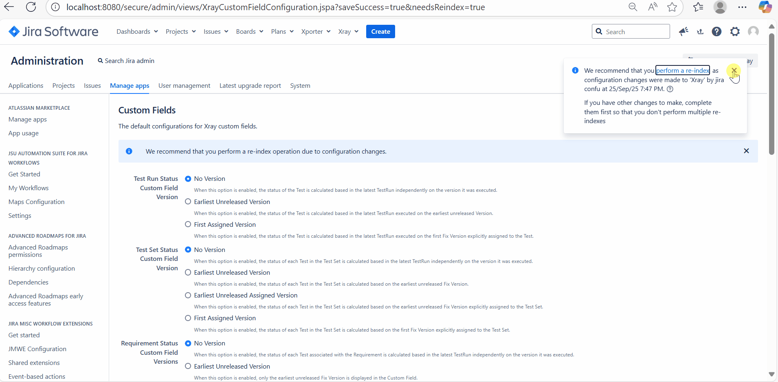Select First Assigned Version for Test Set Status
Image resolution: width=778 pixels, height=382 pixels.
[x=188, y=318]
